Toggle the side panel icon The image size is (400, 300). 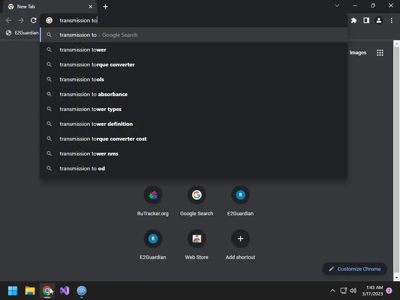click(x=366, y=20)
